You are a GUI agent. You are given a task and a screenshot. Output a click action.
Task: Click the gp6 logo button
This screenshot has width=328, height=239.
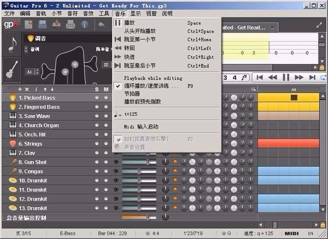11,25
